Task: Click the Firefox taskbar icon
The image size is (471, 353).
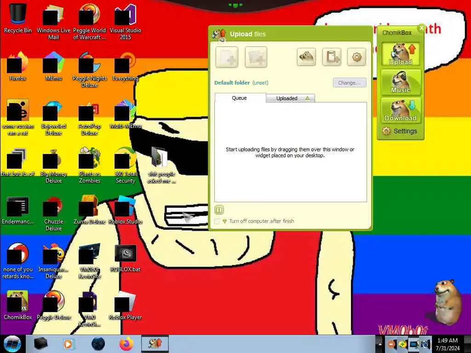Action: coord(126,344)
